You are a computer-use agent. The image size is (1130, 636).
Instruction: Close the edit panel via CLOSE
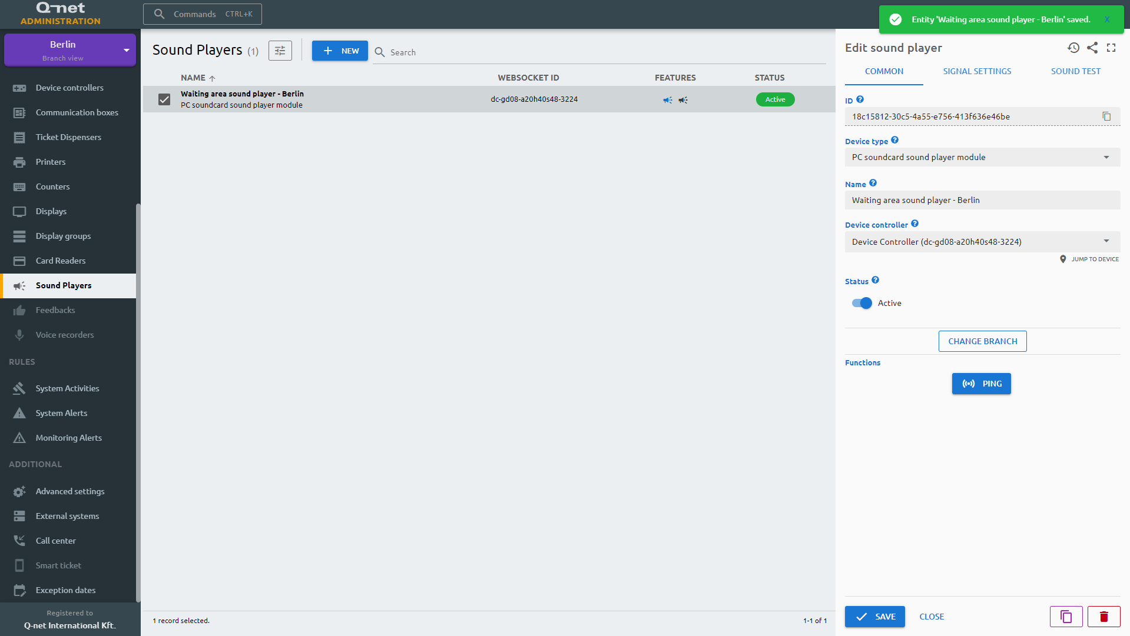(932, 617)
